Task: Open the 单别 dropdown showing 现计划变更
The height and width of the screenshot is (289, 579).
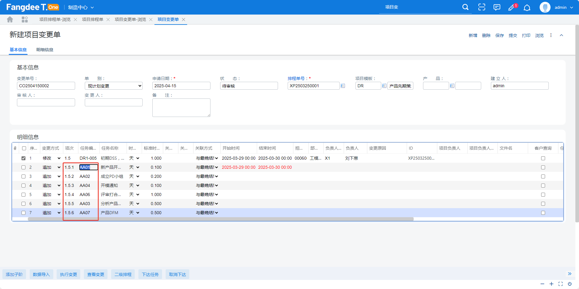Action: [114, 86]
